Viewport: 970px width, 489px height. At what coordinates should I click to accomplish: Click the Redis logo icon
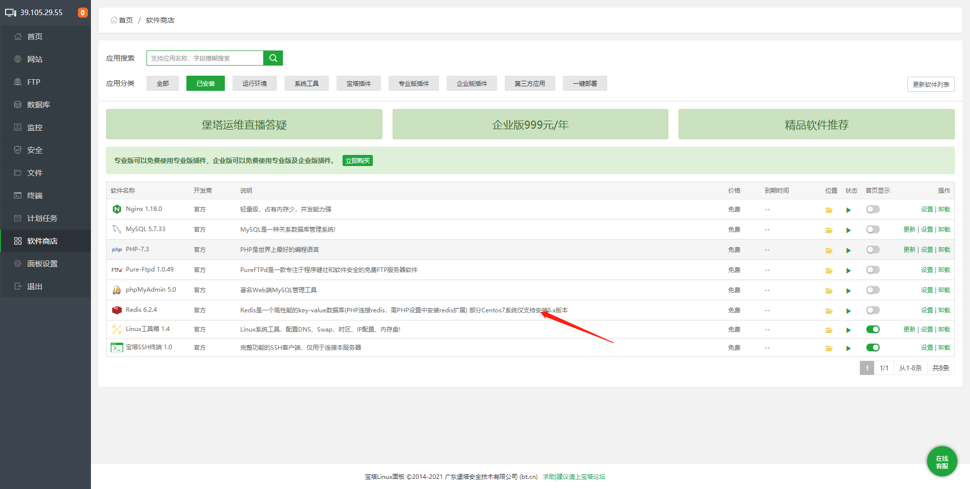[117, 310]
